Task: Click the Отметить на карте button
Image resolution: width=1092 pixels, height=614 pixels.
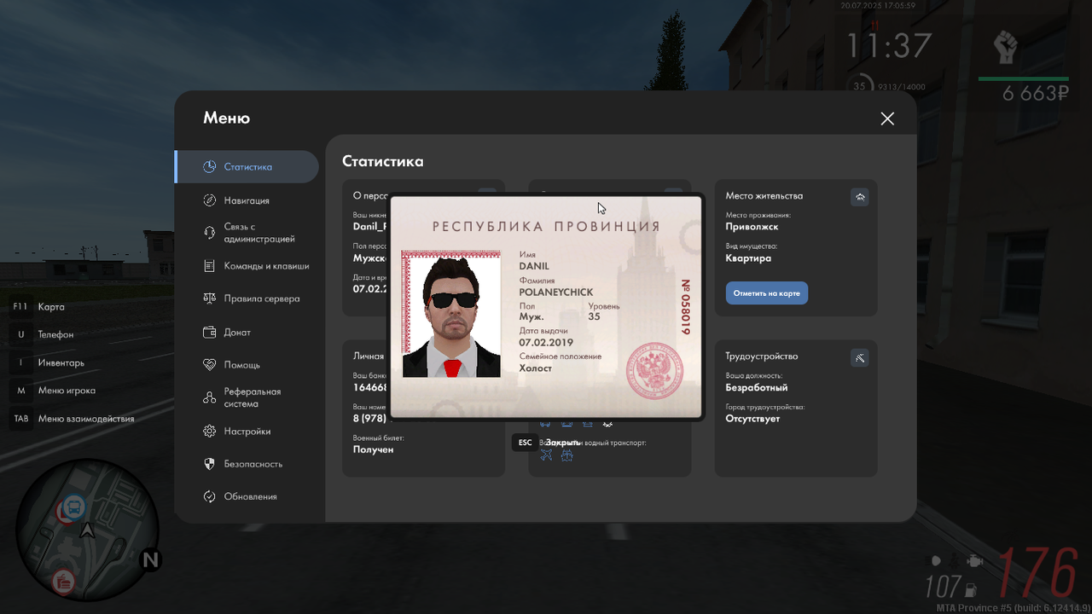Action: (767, 293)
